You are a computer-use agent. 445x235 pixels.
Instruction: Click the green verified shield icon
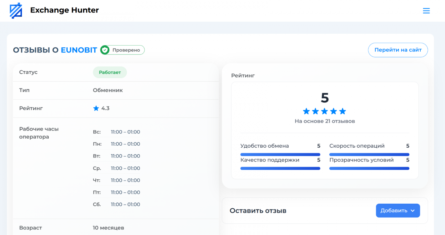pos(104,50)
